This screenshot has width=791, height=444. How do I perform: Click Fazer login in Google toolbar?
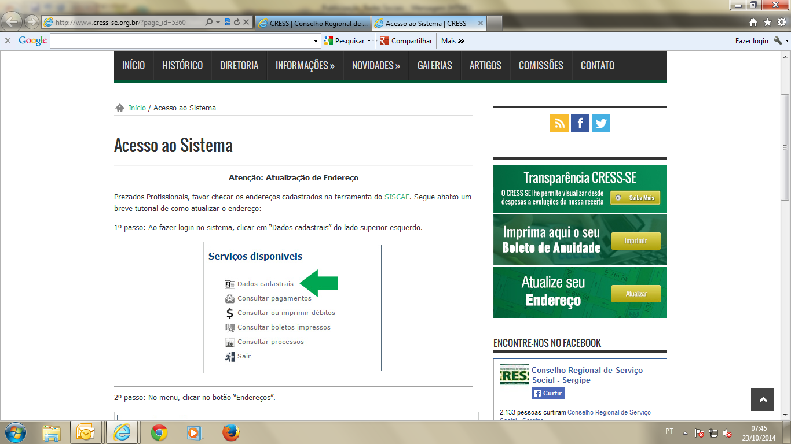[752, 41]
